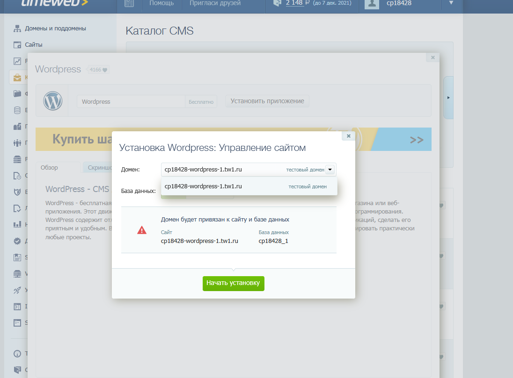Click the speedometer gauge sidebar icon
Image resolution: width=513 pixels, height=378 pixels.
pos(17,354)
